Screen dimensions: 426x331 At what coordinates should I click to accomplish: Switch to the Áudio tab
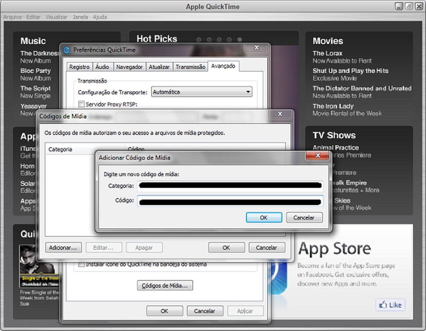pyautogui.click(x=102, y=66)
